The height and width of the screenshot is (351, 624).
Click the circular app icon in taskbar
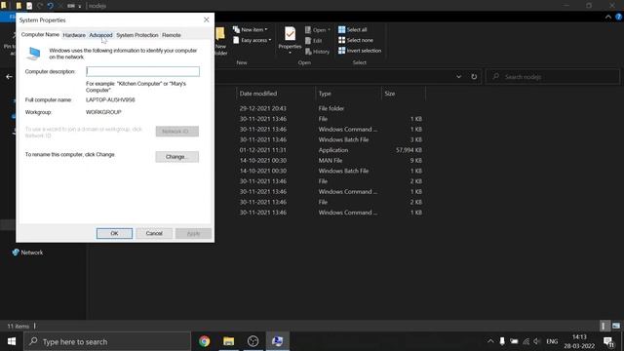253,341
